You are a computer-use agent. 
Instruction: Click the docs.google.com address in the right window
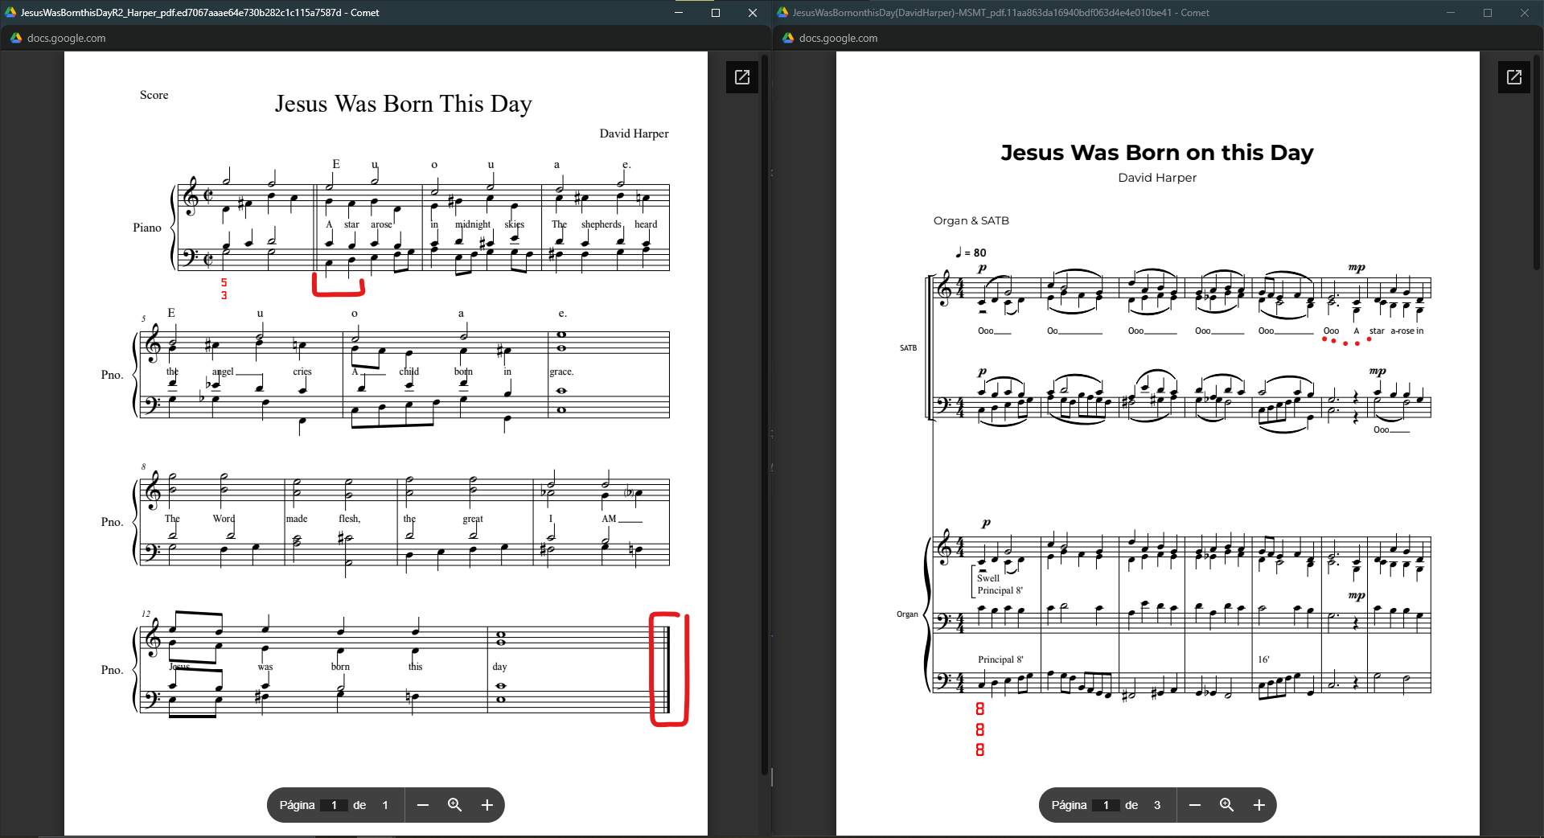pyautogui.click(x=838, y=38)
